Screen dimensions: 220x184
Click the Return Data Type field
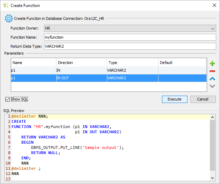[130, 46]
